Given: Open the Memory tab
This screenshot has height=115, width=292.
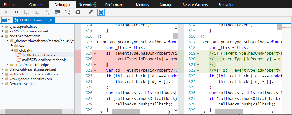Looking at the screenshot, I should (x=142, y=5).
